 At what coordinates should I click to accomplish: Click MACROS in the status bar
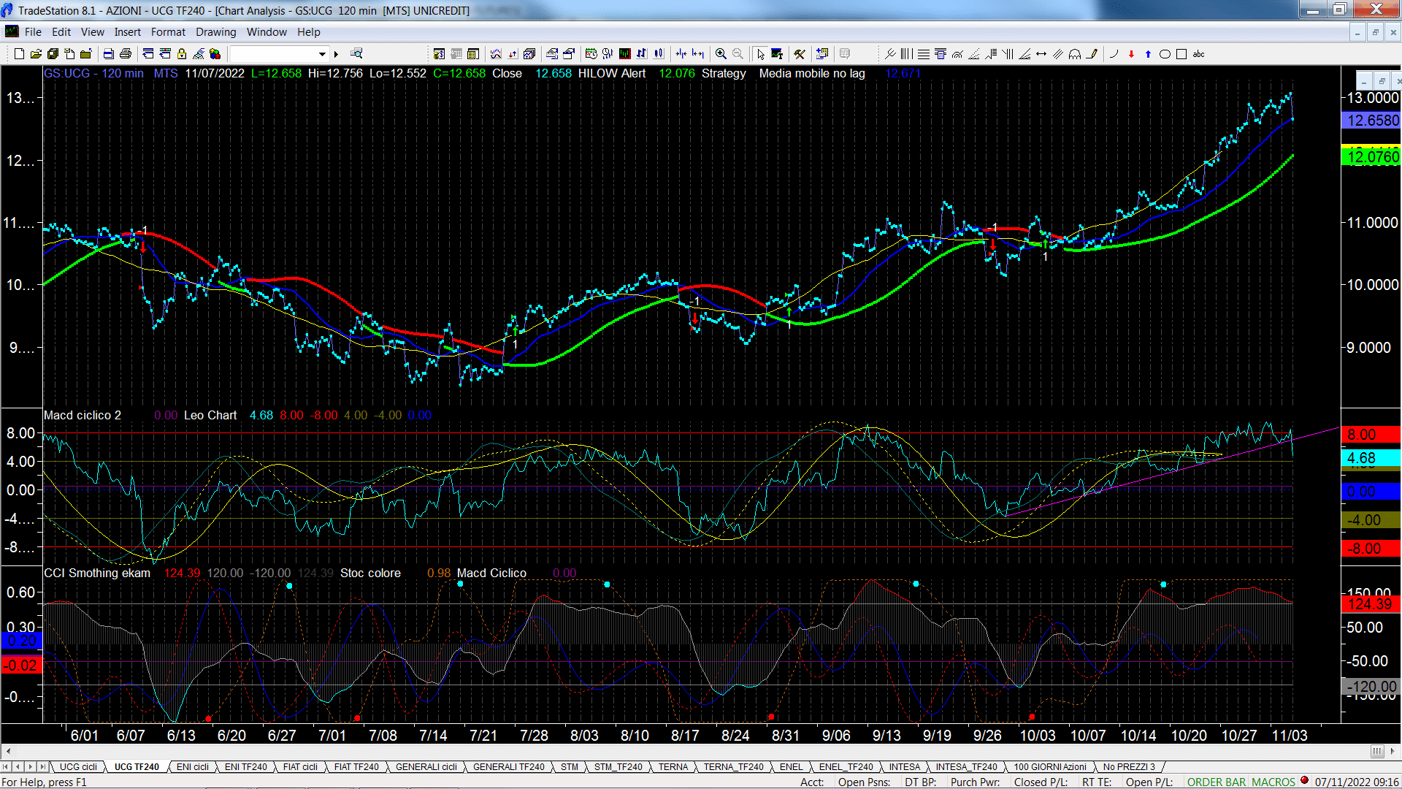coord(1273,782)
